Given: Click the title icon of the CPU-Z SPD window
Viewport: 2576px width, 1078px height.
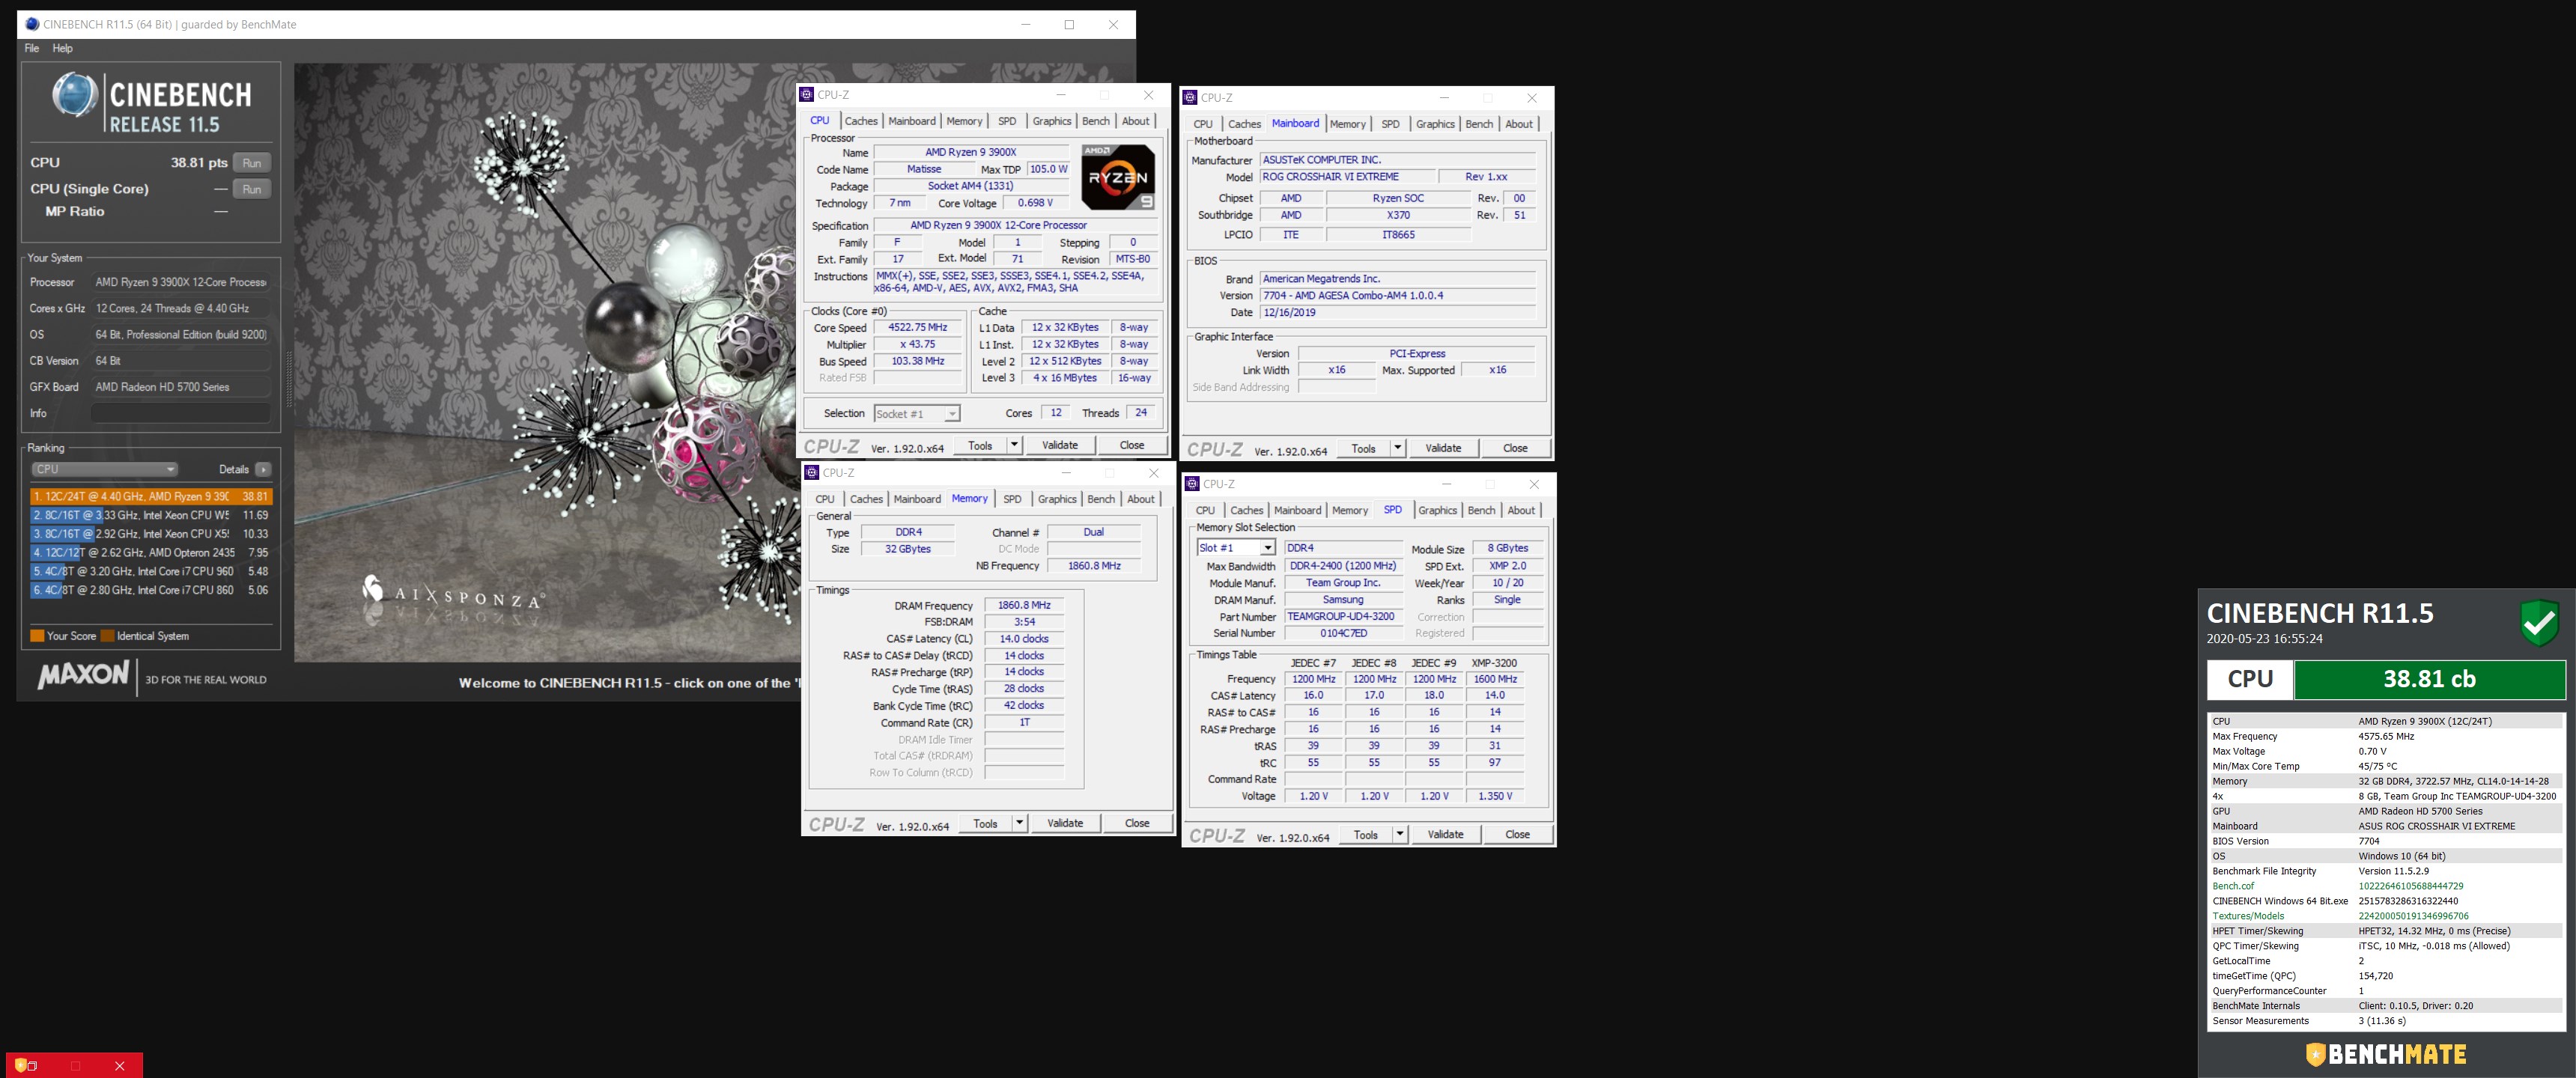Looking at the screenshot, I should (x=1192, y=484).
